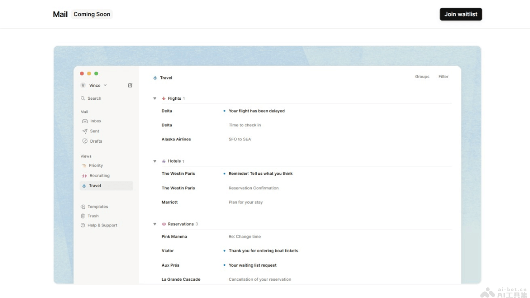The image size is (530, 298).
Task: Select the Priority list icon
Action: point(84,165)
